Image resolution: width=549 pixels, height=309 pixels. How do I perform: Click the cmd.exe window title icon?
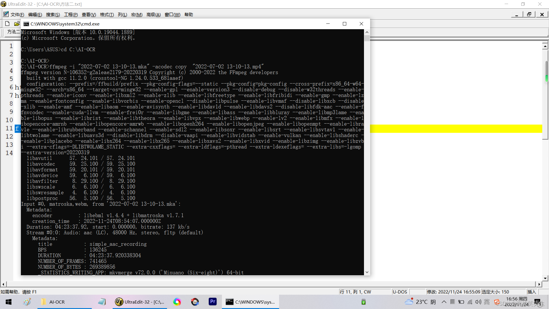click(x=26, y=24)
